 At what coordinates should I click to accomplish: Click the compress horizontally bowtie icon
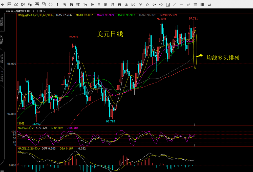[x=133, y=5]
